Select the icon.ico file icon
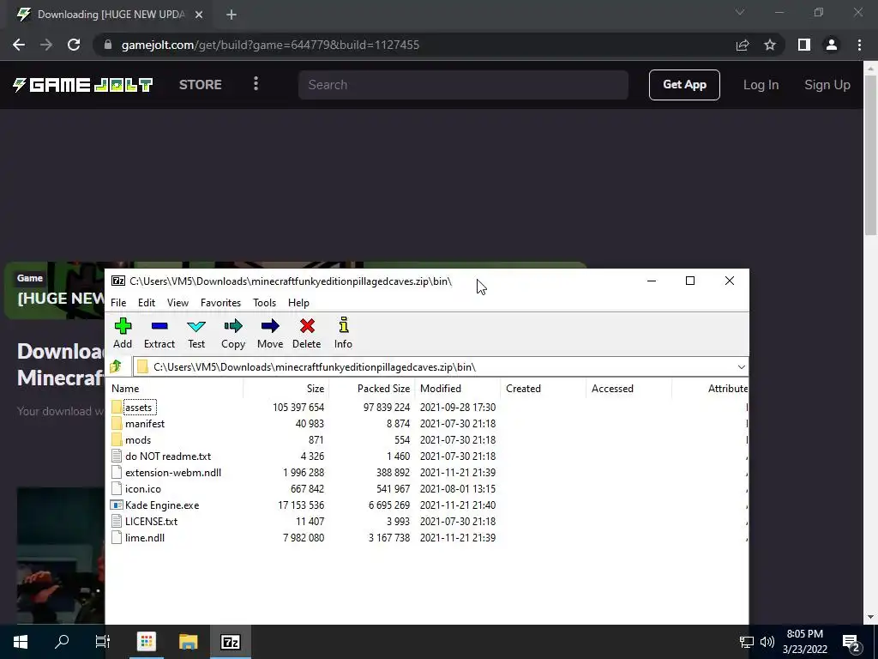 tap(117, 488)
